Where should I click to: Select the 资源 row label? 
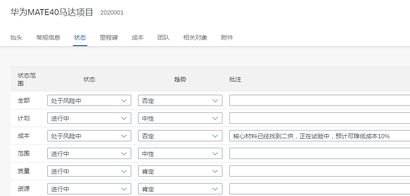point(24,188)
